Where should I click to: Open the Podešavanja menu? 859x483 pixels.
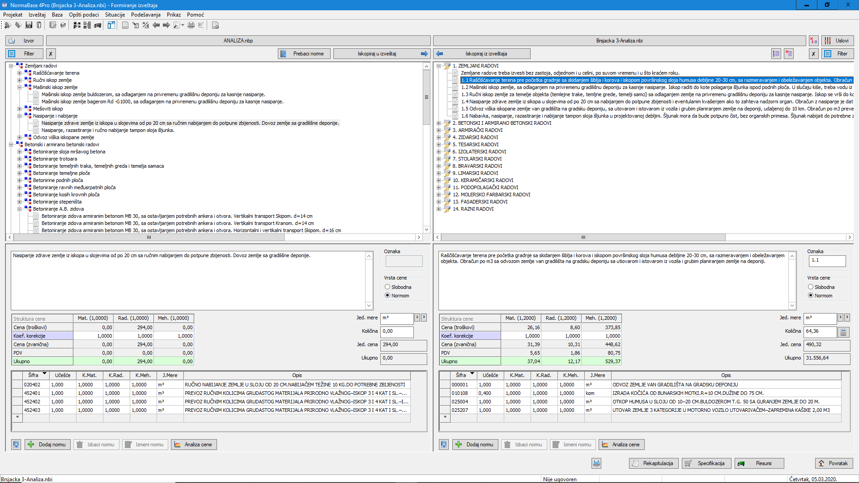pos(145,15)
